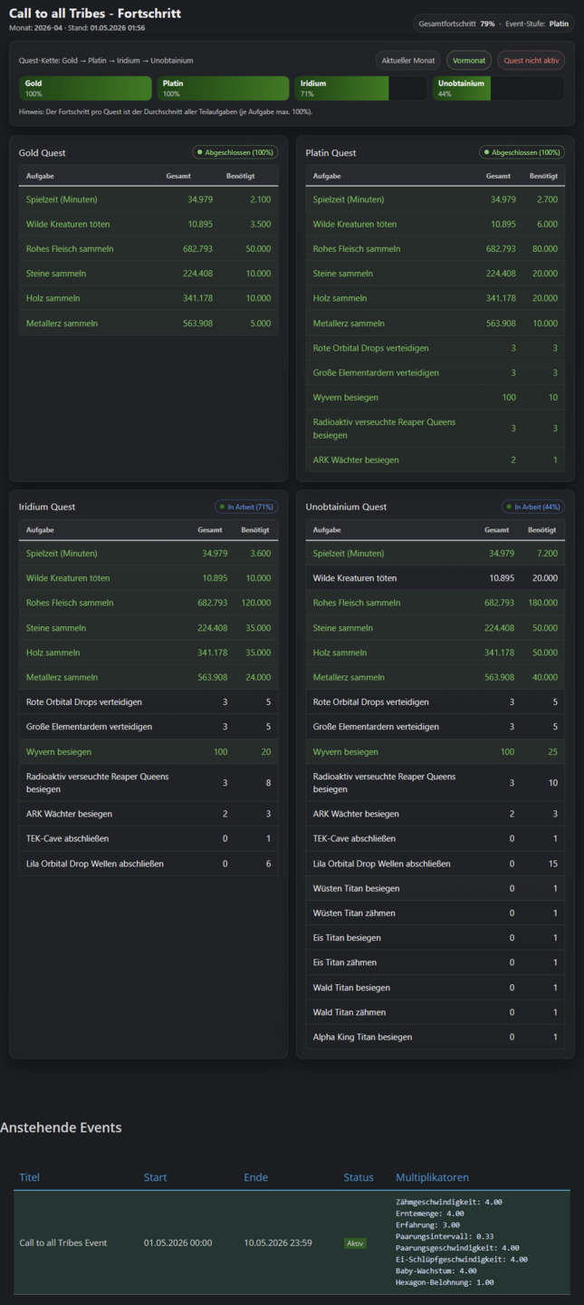Click the Hinweis note below progress bars

(166, 111)
